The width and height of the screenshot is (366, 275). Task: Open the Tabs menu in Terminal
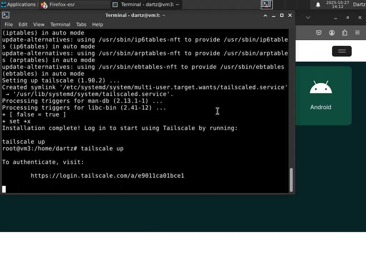[x=81, y=24]
